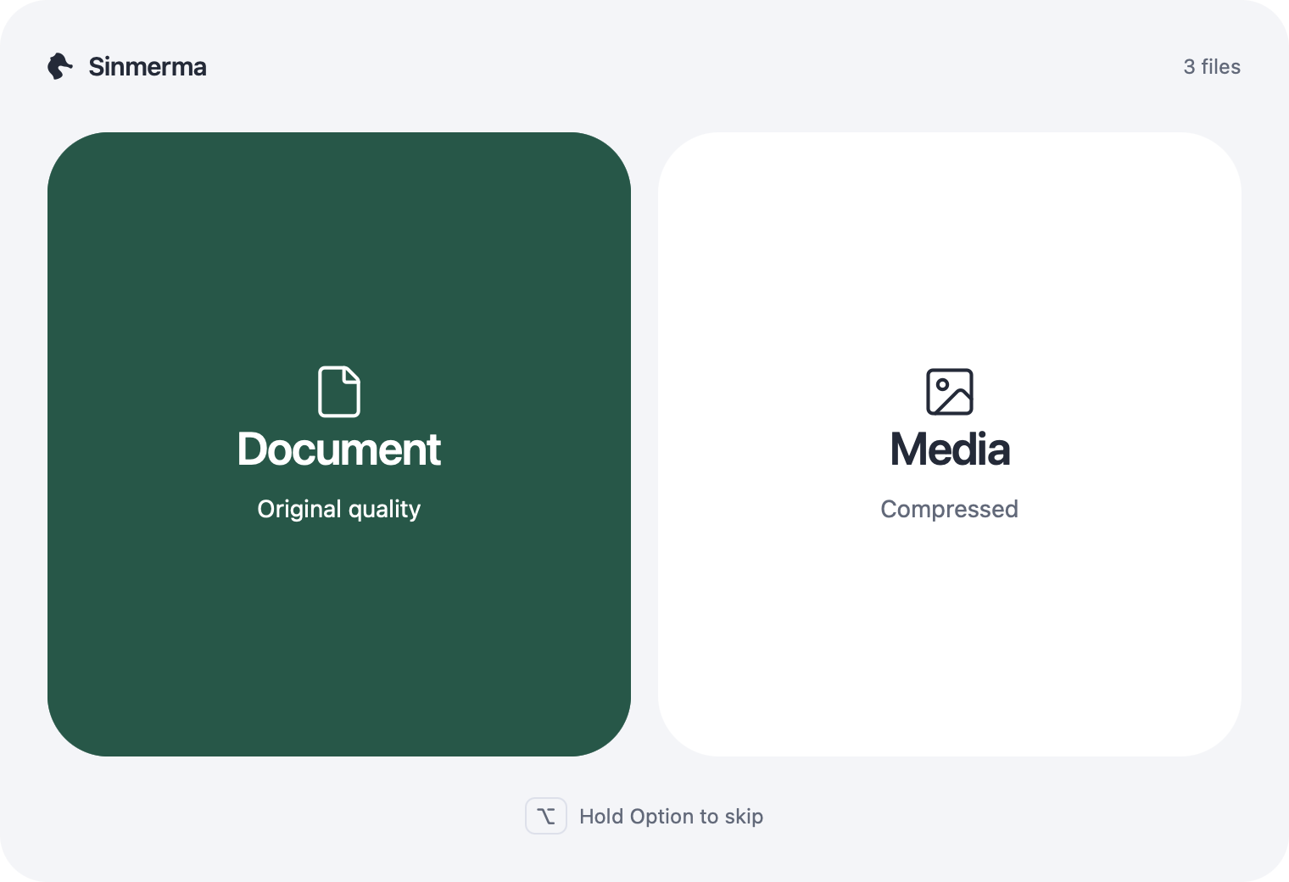This screenshot has width=1289, height=882.
Task: Click the Hold Option to skip hint
Action: tap(672, 816)
